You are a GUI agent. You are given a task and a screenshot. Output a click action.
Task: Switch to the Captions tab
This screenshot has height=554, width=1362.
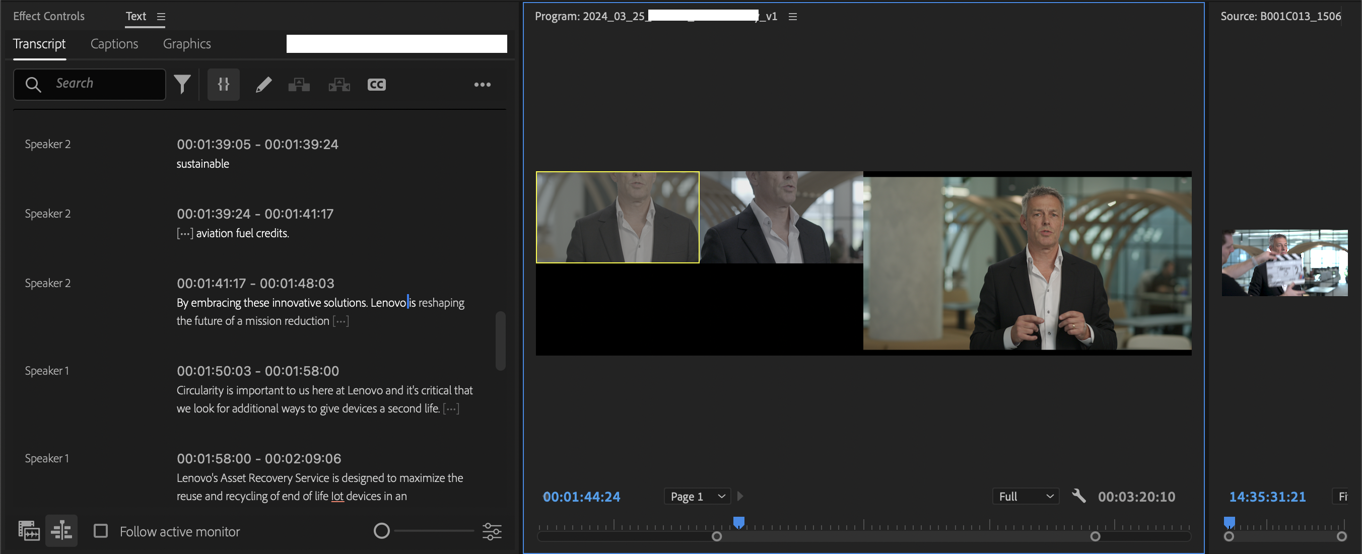(114, 43)
